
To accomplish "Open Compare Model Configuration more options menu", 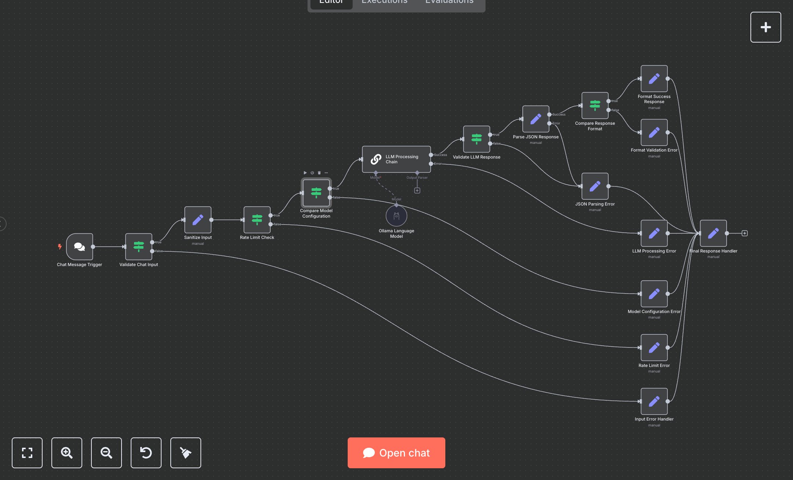I will click(326, 173).
